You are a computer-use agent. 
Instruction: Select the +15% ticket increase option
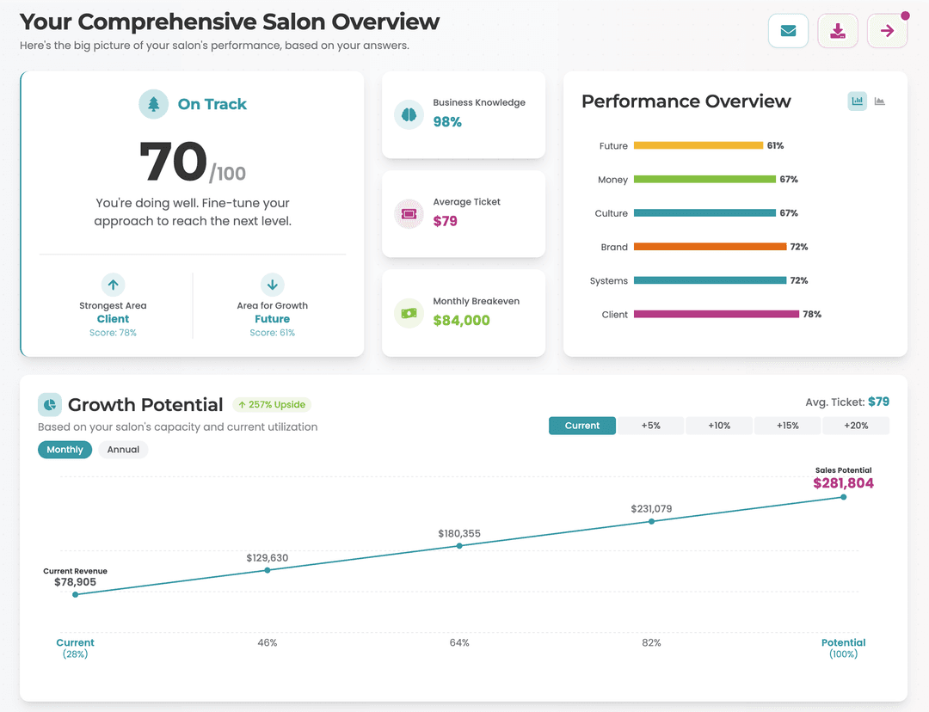[787, 426]
